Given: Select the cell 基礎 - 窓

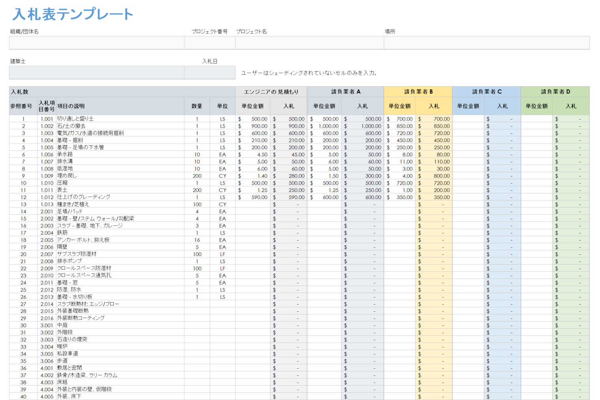Looking at the screenshot, I should coord(120,282).
